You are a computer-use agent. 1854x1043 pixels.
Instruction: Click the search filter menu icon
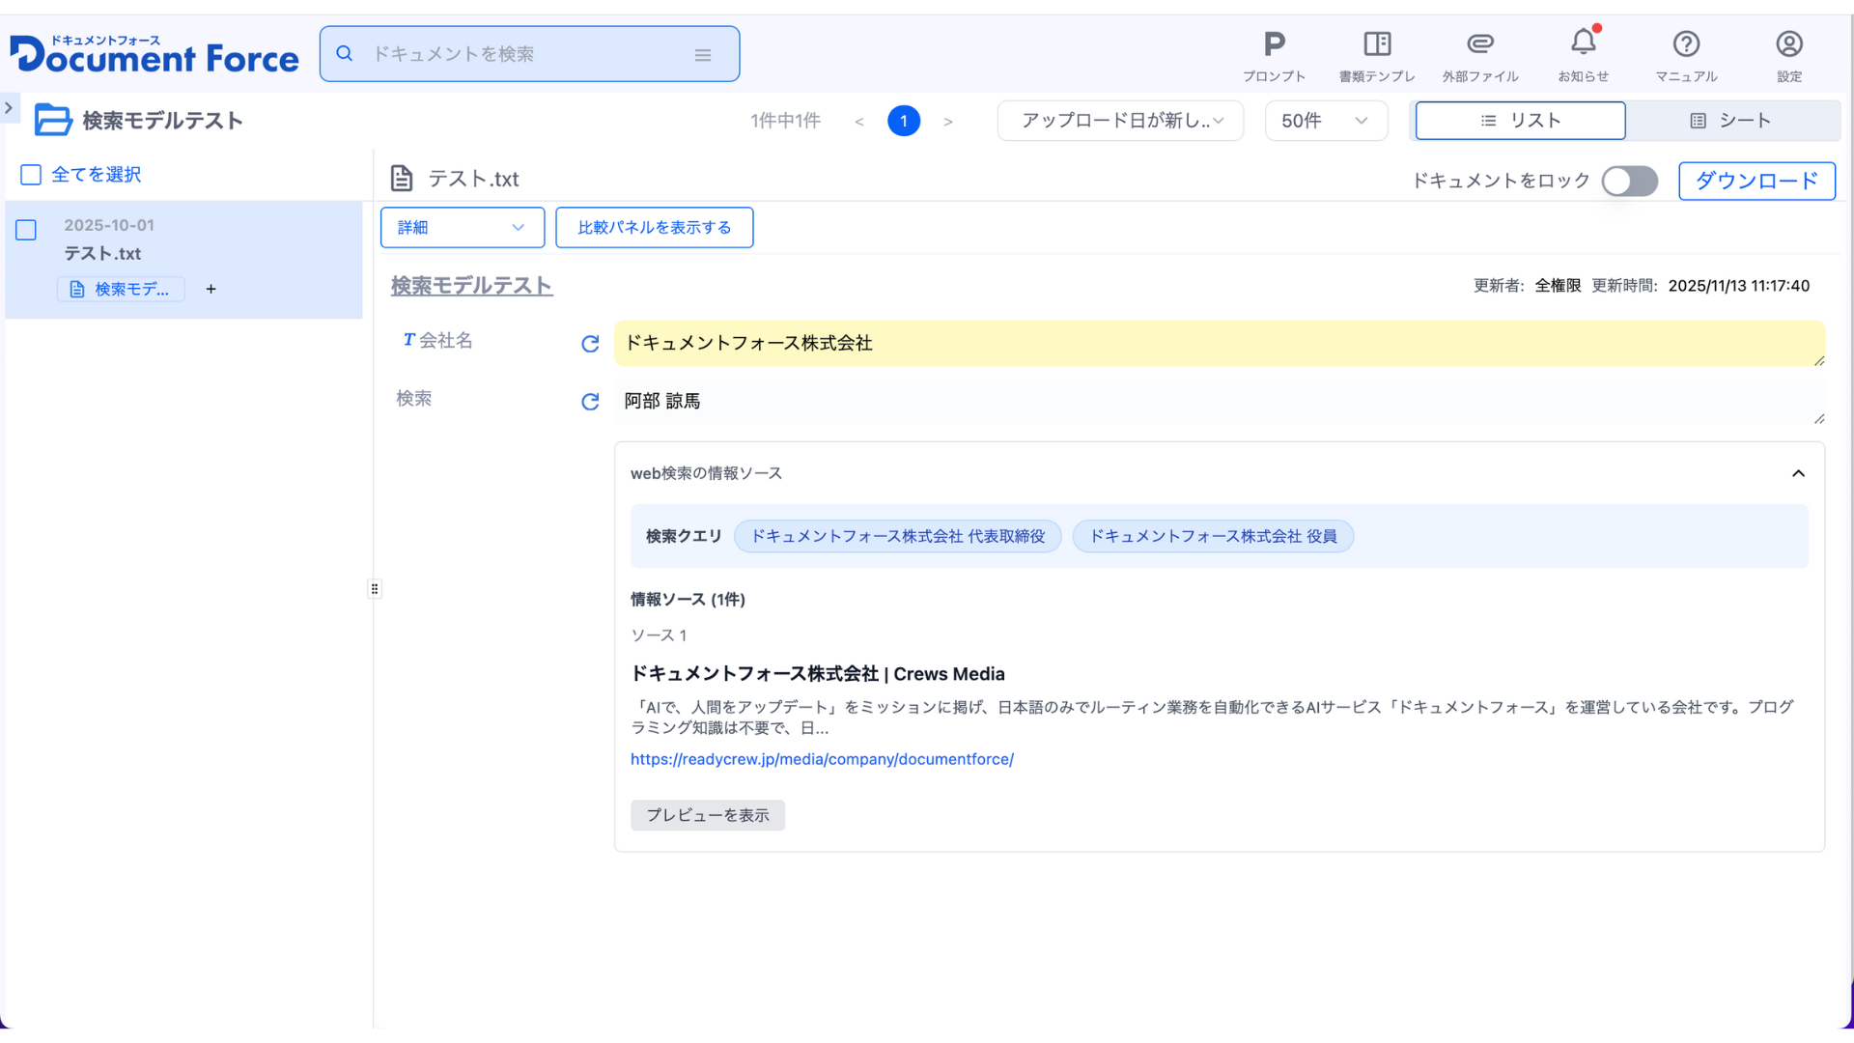(703, 55)
